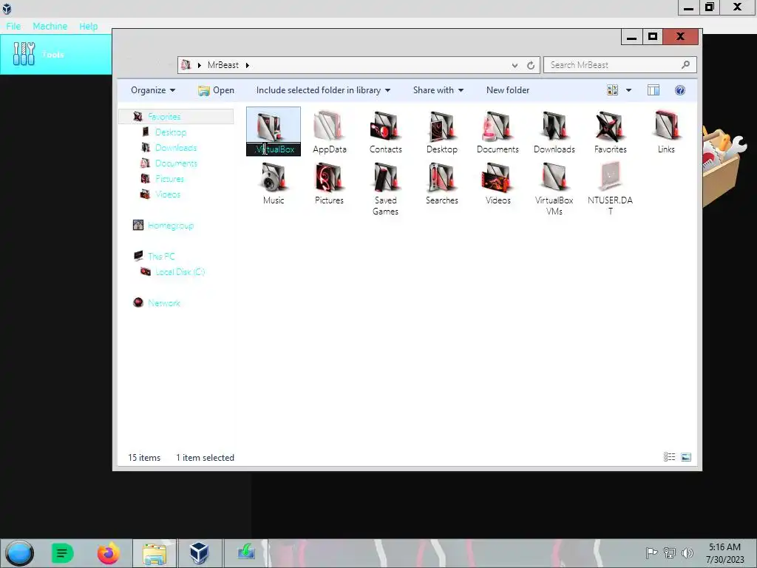Click the search magnifier icon
This screenshot has width=757, height=568.
685,65
